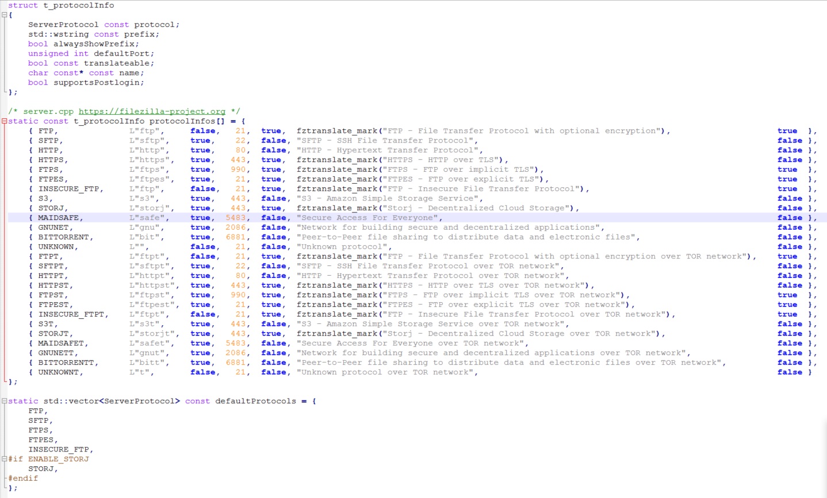This screenshot has height=498, width=827.
Task: Click the L"bit" prefix string
Action: pyautogui.click(x=144, y=237)
